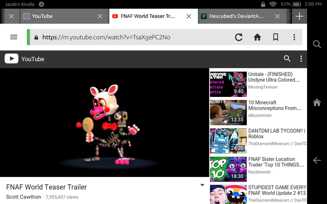The height and width of the screenshot is (204, 327).
Task: Click MissingTexture channel name
Action: pos(263,87)
